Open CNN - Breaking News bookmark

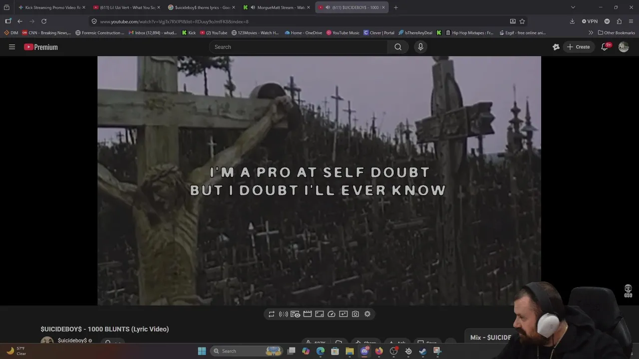[46, 33]
